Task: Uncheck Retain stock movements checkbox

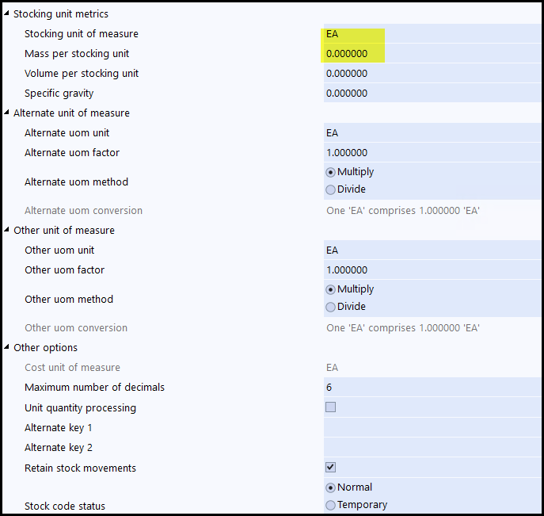Action: pos(331,468)
